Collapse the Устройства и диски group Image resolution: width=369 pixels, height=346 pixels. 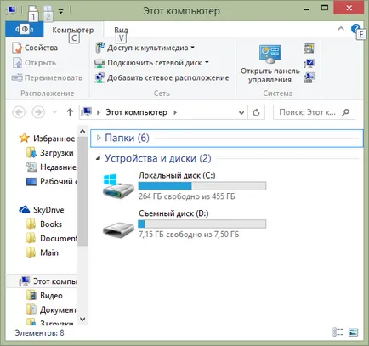(98, 158)
